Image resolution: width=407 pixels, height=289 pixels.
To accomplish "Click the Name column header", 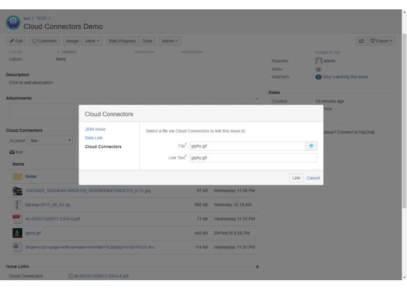I will pos(18,164).
